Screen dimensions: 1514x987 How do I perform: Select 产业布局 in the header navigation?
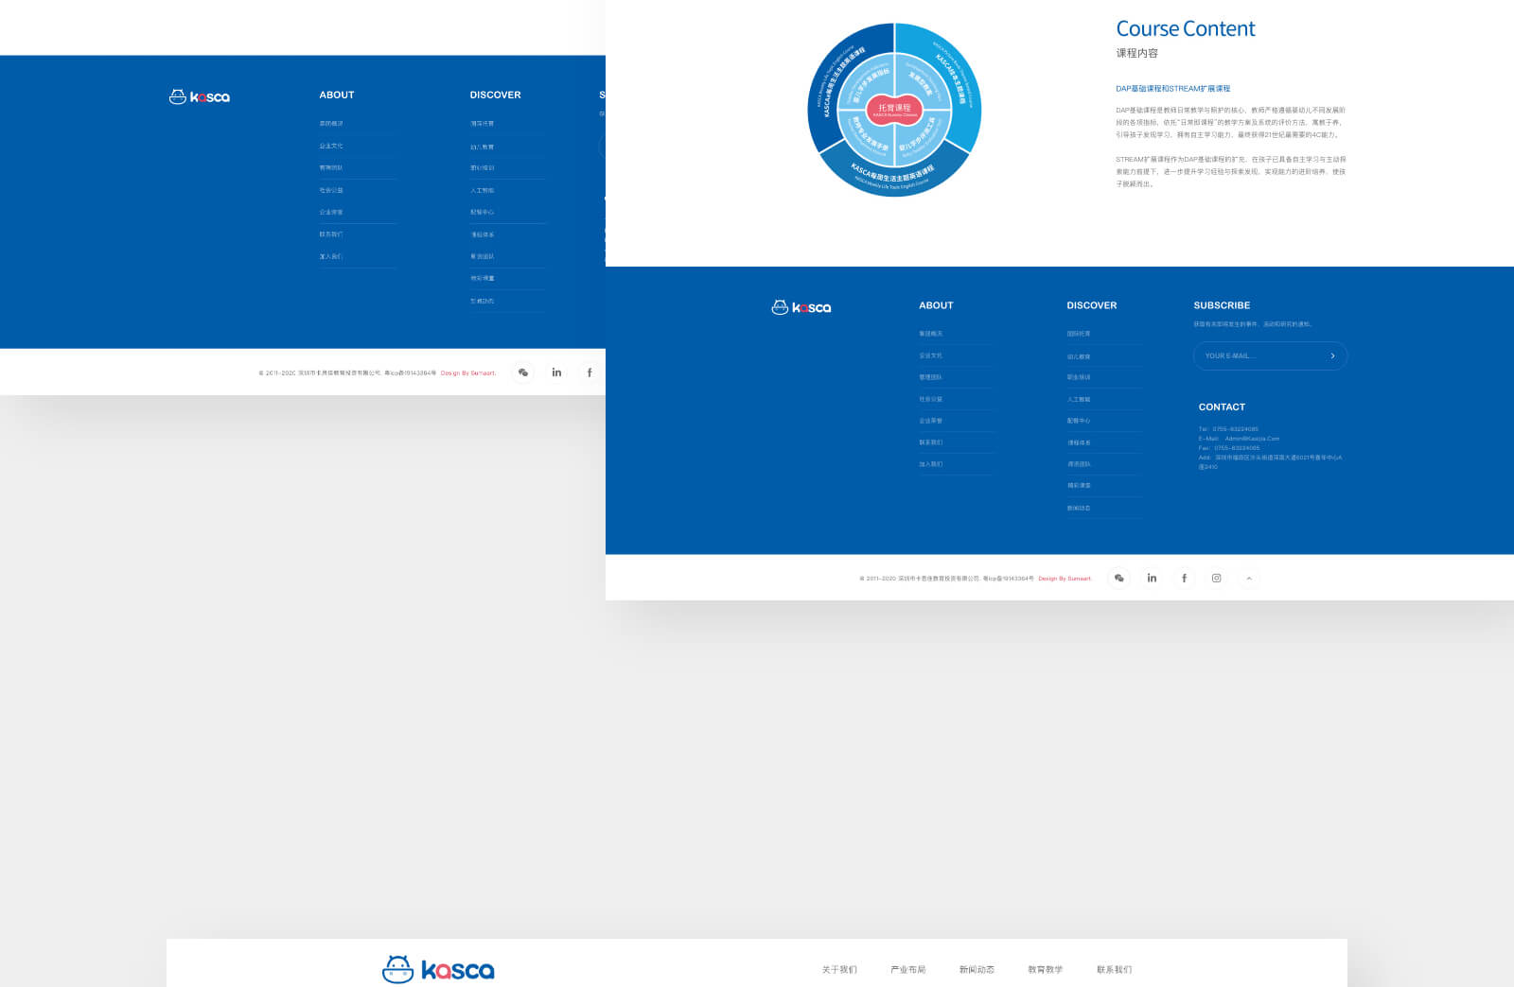click(x=907, y=970)
